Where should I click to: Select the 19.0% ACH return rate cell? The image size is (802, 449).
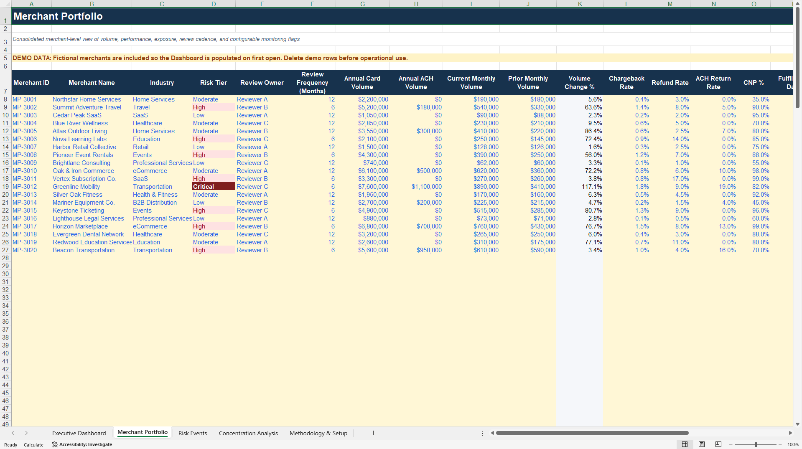(x=713, y=187)
